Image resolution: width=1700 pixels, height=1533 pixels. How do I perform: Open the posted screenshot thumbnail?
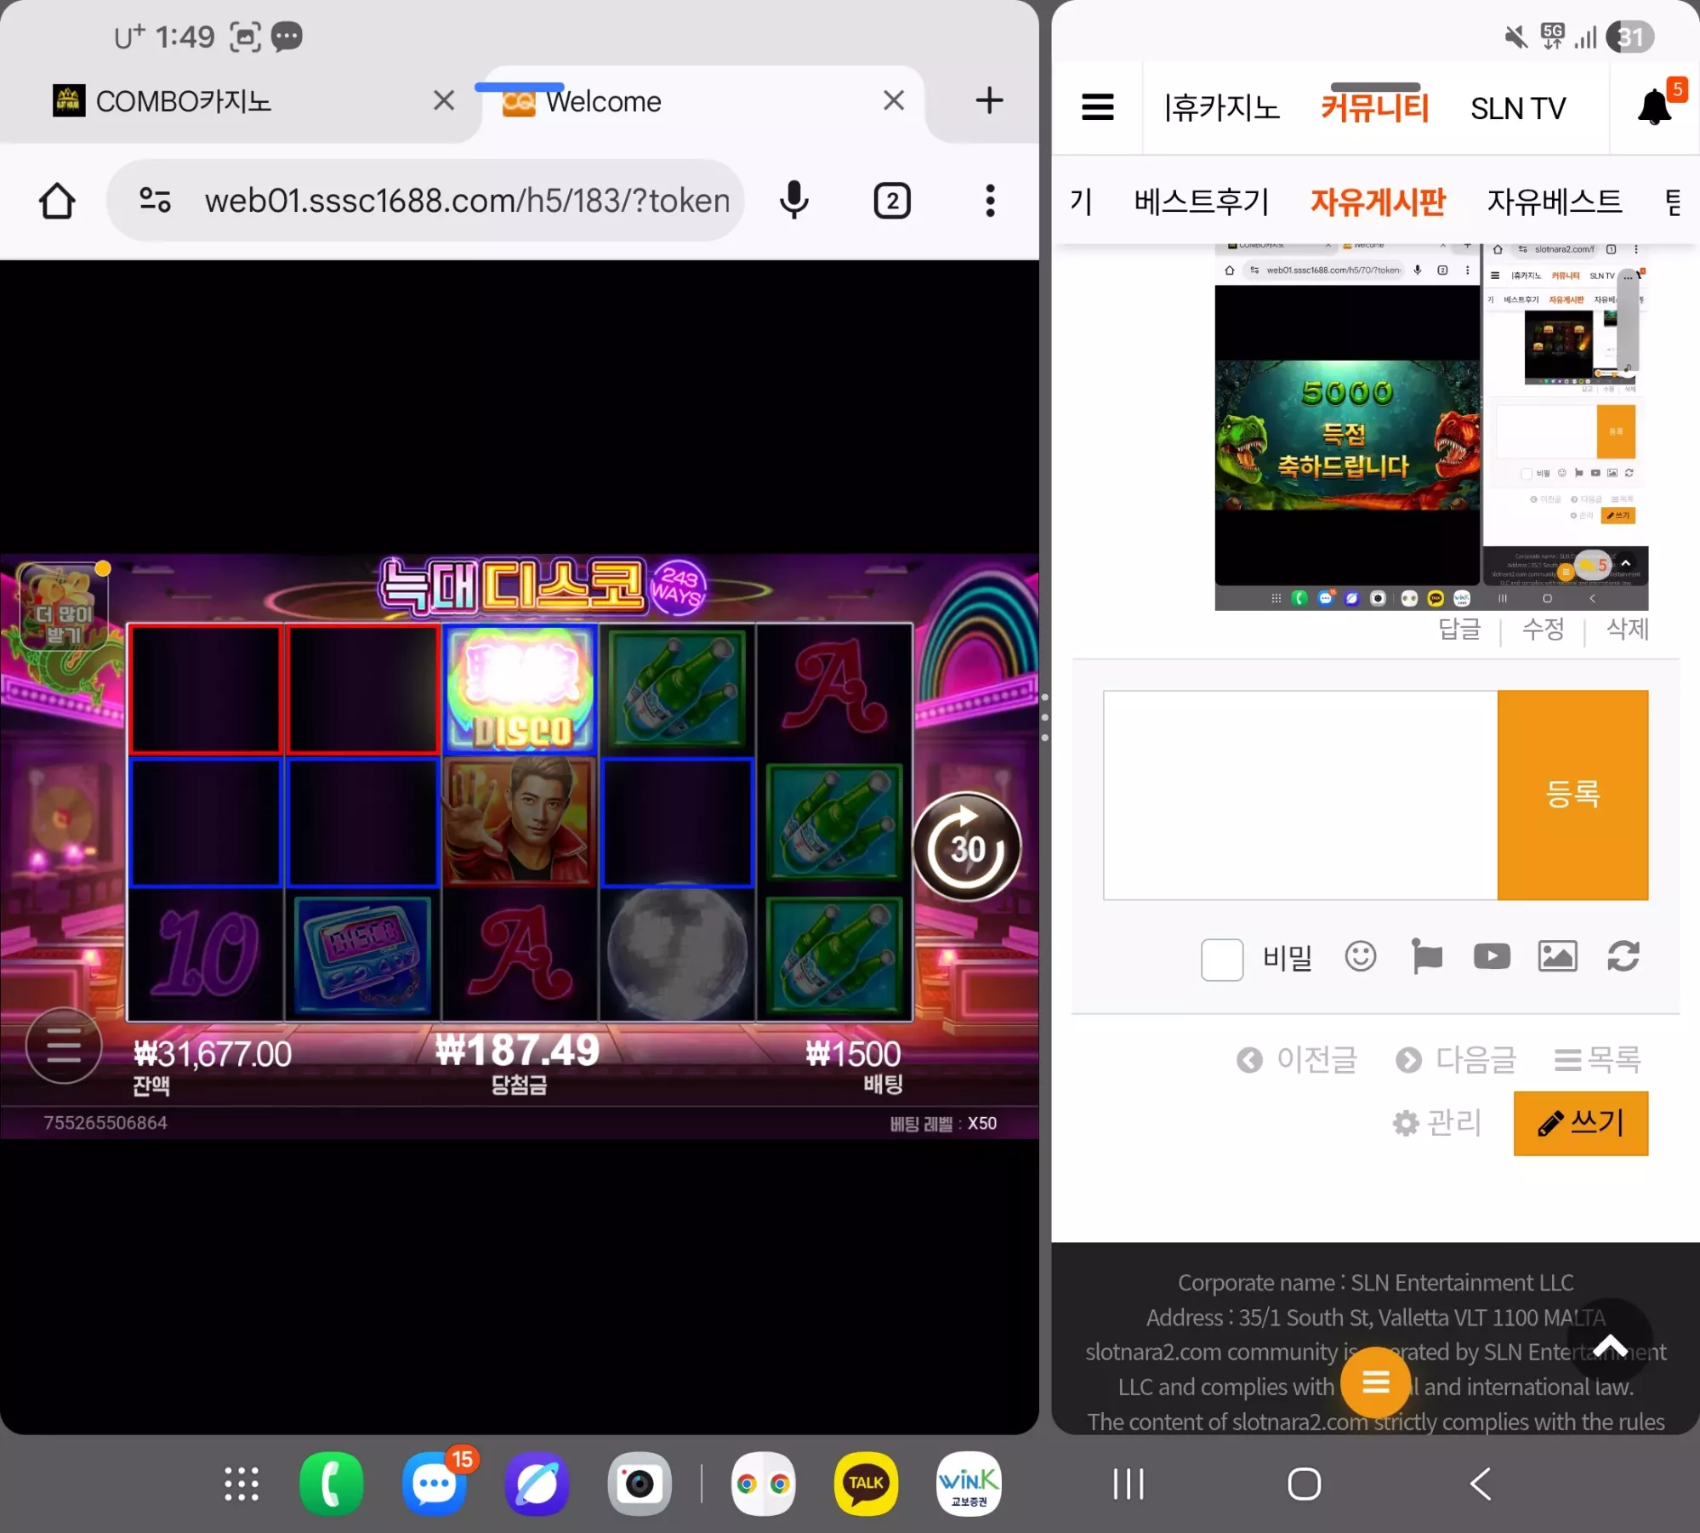(x=1431, y=427)
